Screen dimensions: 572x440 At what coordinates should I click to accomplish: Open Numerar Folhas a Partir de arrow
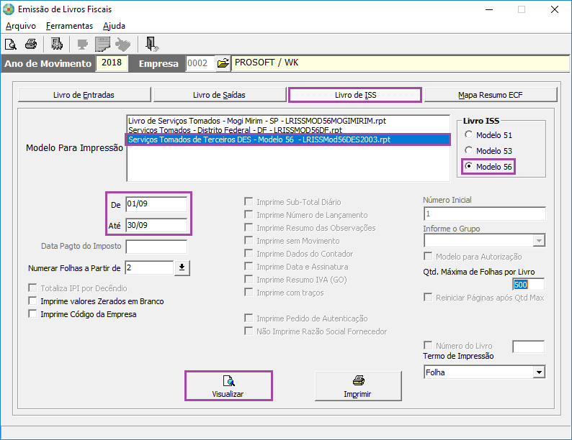pyautogui.click(x=182, y=268)
